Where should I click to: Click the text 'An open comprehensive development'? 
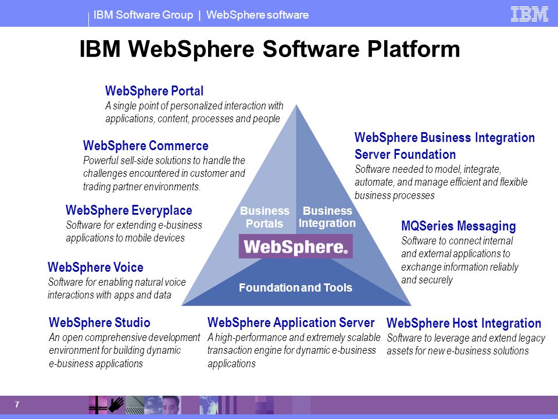pyautogui.click(x=124, y=338)
